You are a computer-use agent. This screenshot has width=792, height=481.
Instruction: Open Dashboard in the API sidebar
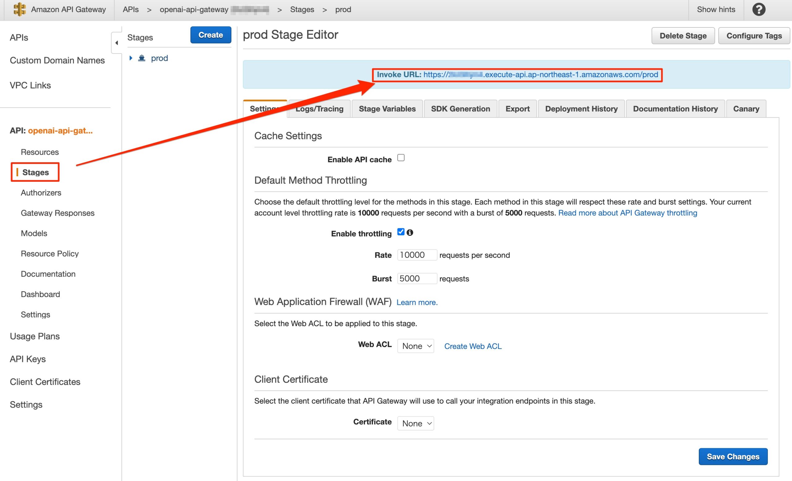point(41,295)
